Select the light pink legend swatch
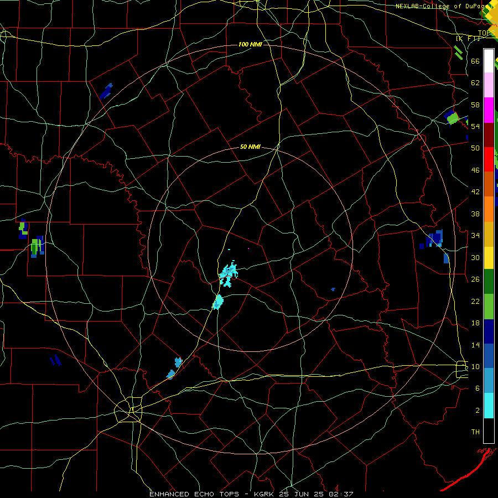This screenshot has width=498, height=498. (489, 85)
